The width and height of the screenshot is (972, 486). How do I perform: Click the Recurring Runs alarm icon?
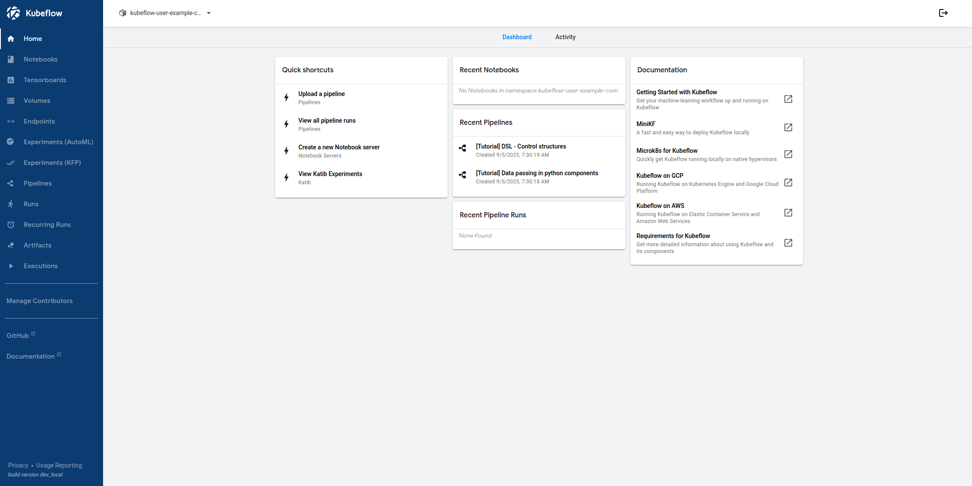pyautogui.click(x=11, y=225)
